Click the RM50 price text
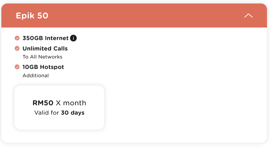Image resolution: width=271 pixels, height=147 pixels. click(x=43, y=103)
